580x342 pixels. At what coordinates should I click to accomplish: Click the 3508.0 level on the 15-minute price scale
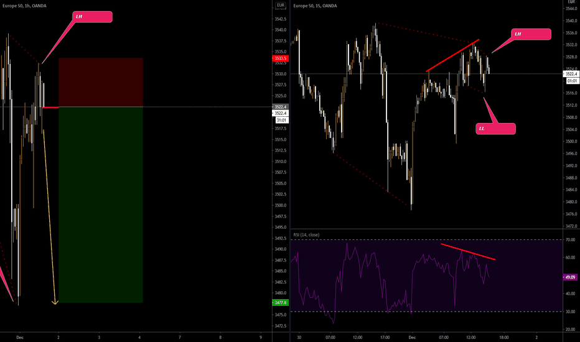571,117
